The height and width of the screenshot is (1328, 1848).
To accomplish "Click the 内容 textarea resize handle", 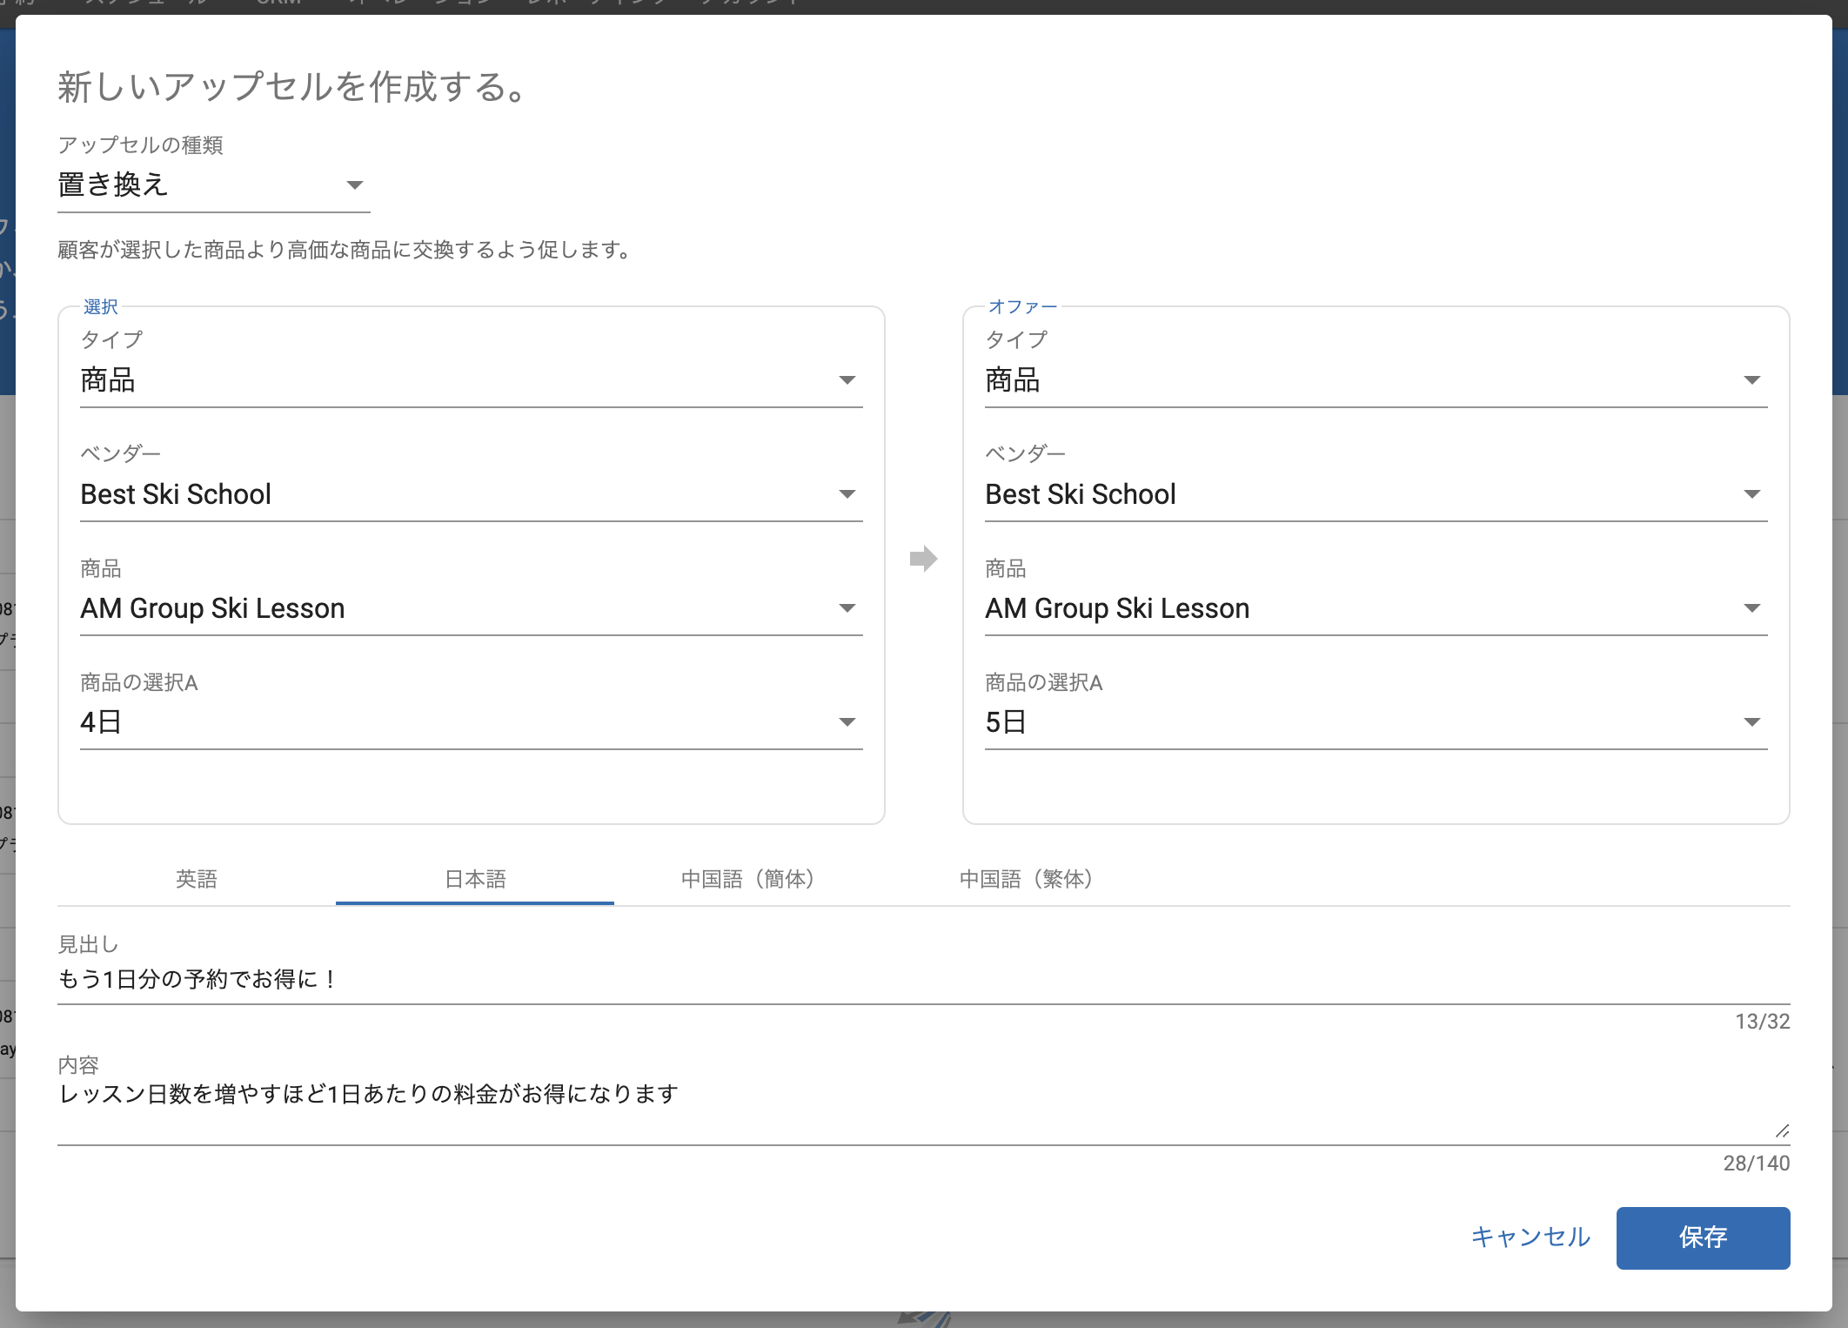I will click(x=1782, y=1131).
